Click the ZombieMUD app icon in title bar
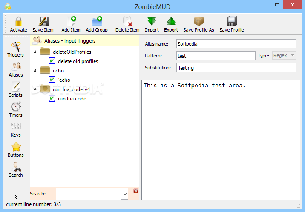The width and height of the screenshot is (305, 212). (x=8, y=6)
